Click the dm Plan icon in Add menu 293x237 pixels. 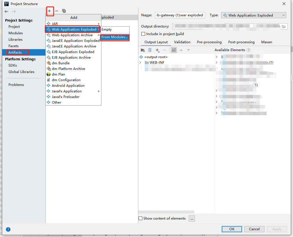[x=48, y=74]
